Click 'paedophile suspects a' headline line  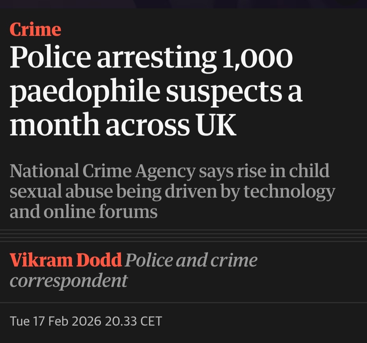156,92
